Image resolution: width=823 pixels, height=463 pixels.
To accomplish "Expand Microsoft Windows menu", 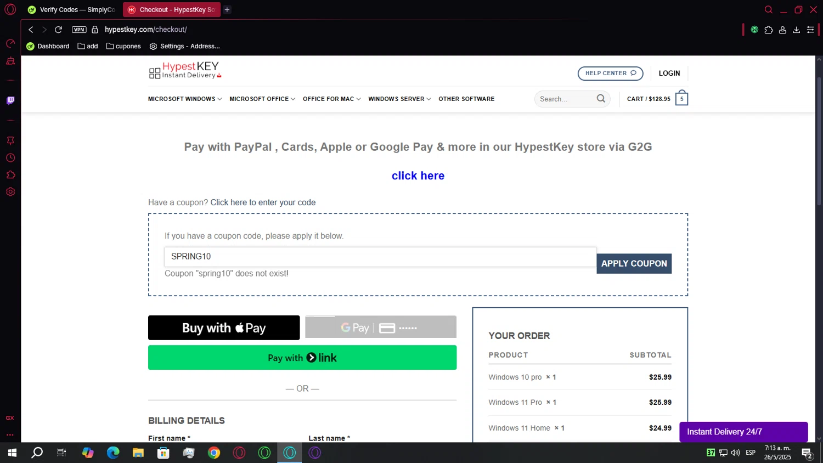I will click(x=185, y=99).
